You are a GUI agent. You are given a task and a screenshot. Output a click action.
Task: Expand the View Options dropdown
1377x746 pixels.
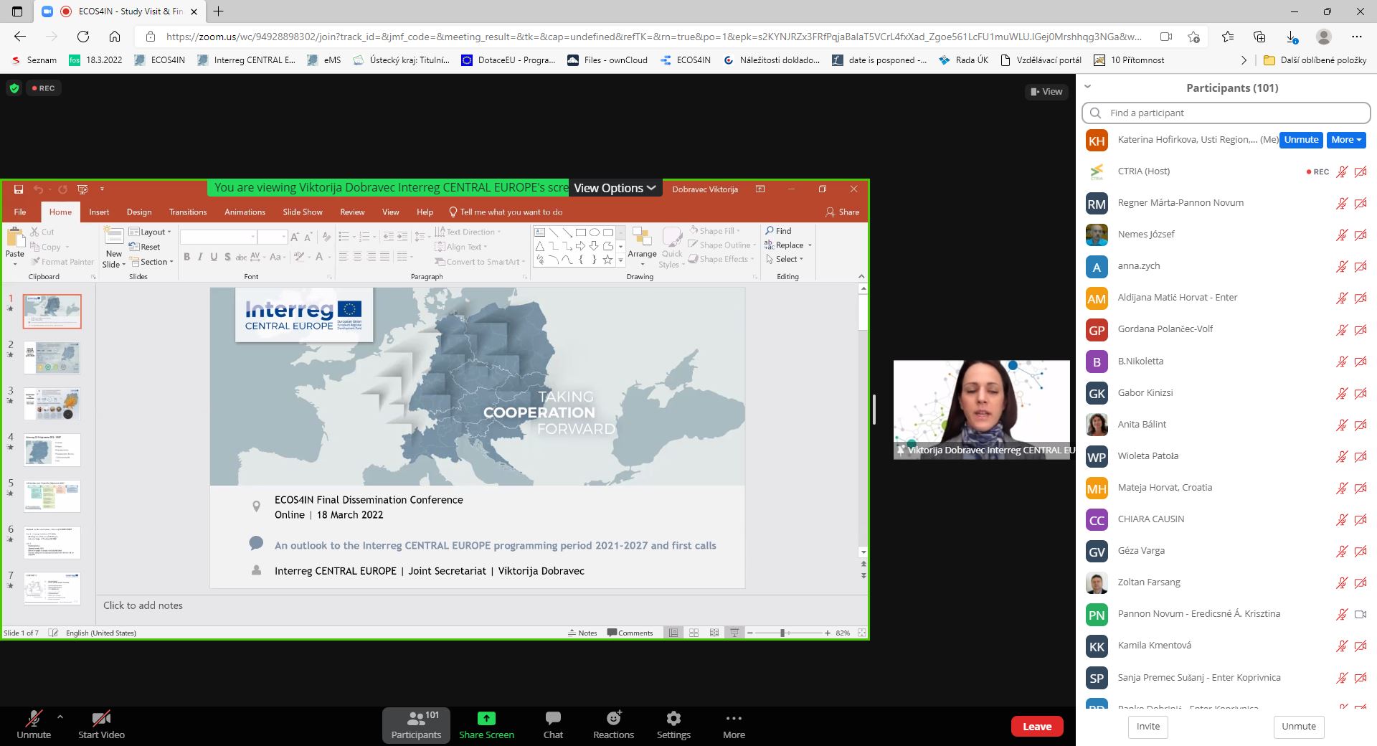click(615, 188)
